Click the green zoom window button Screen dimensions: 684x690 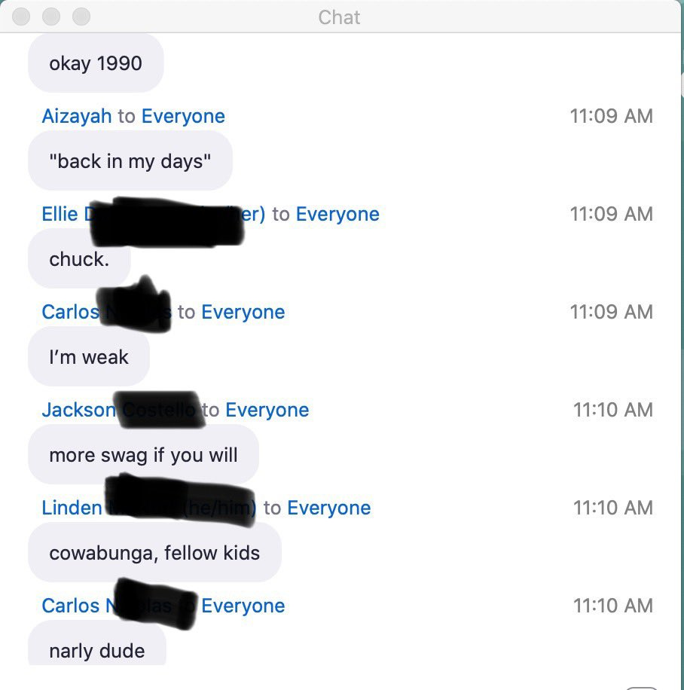[x=81, y=17]
